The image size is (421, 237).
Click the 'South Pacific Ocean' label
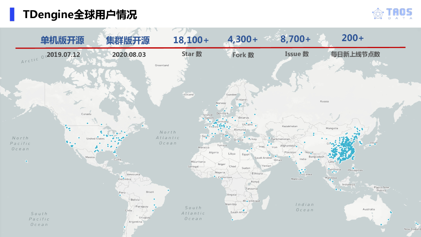[x=39, y=219]
